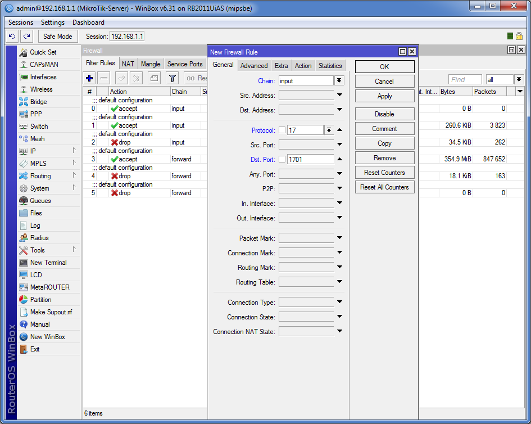Click the Dst. Port input field
531x424 pixels.
(311, 159)
